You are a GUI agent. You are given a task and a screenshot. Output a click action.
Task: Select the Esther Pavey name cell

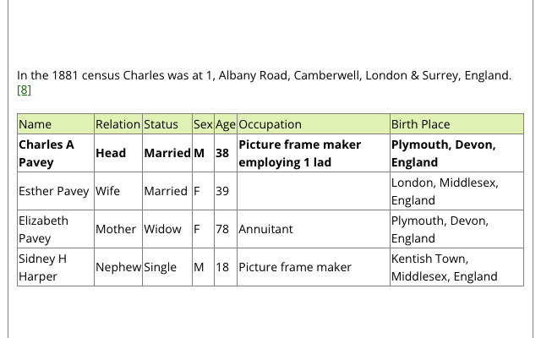coord(56,191)
